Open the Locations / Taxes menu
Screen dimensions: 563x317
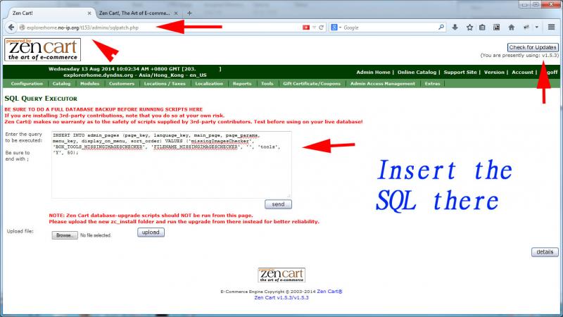pyautogui.click(x=165, y=83)
